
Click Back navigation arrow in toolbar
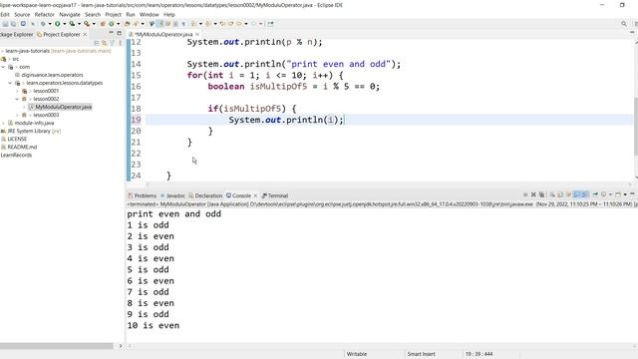click(239, 24)
